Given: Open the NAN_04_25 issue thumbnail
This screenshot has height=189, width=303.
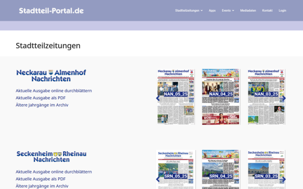Looking at the screenshot, I should coord(221,97).
